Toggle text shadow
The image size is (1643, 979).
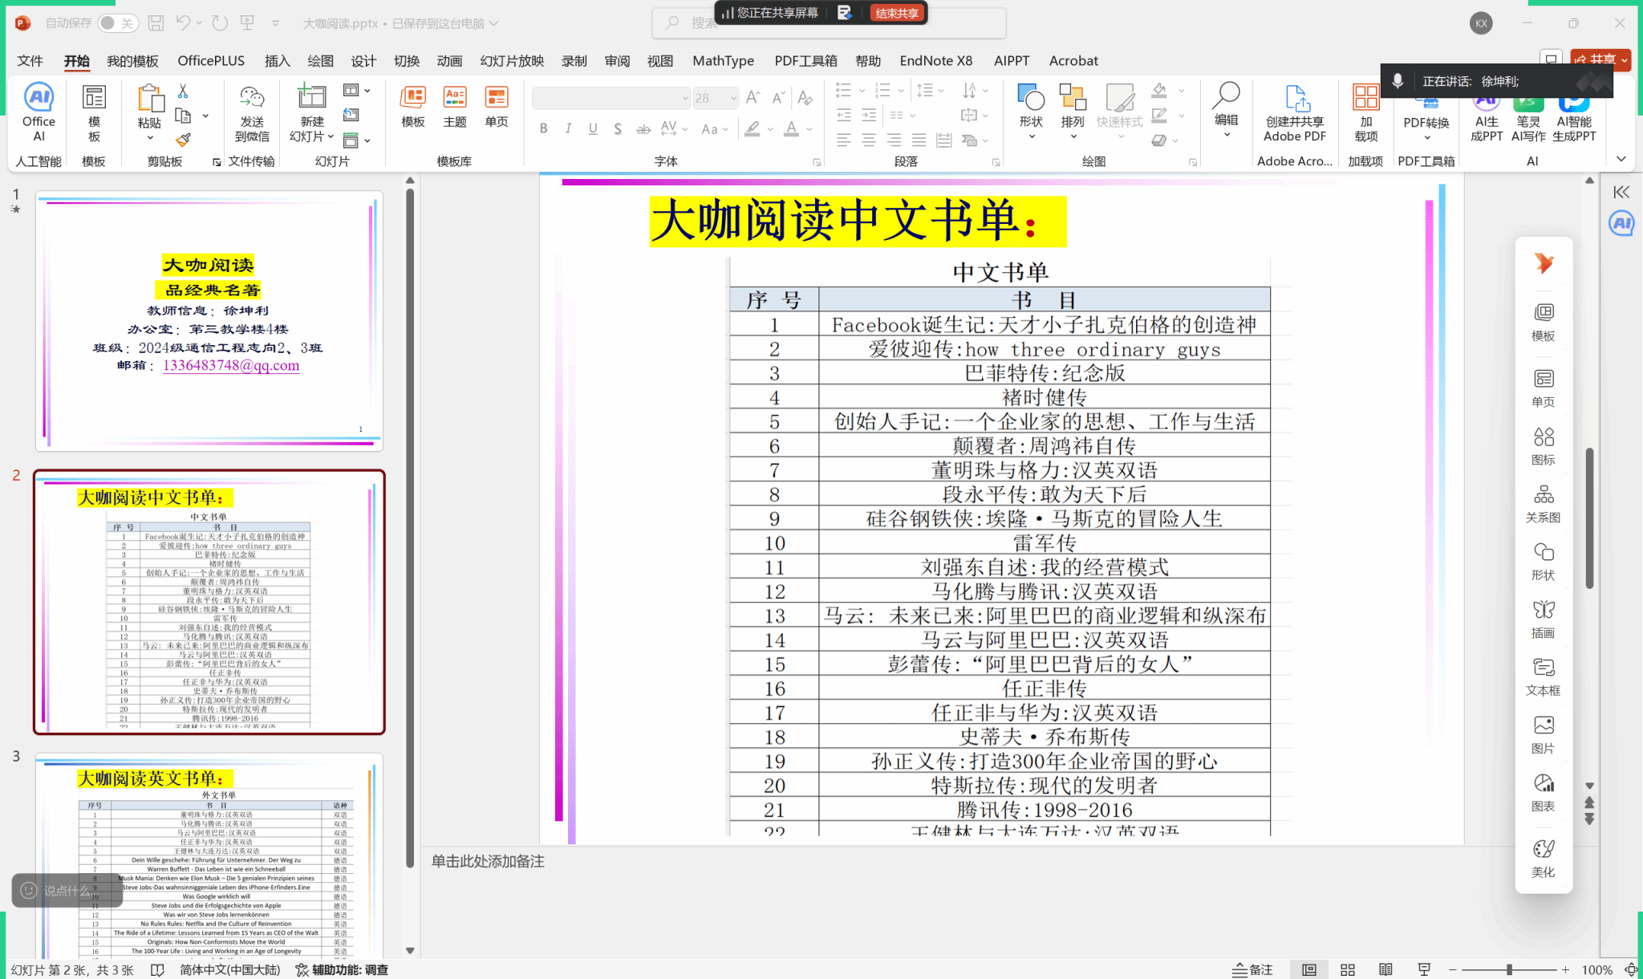[617, 128]
